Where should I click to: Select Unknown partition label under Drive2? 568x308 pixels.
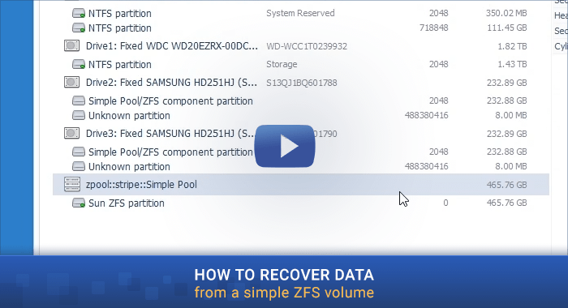click(129, 116)
